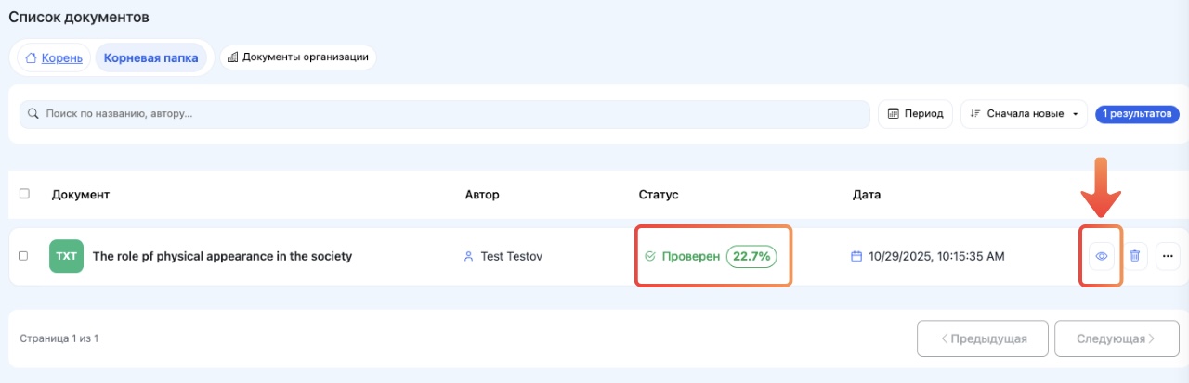Select all documents with header checkbox

(x=24, y=194)
